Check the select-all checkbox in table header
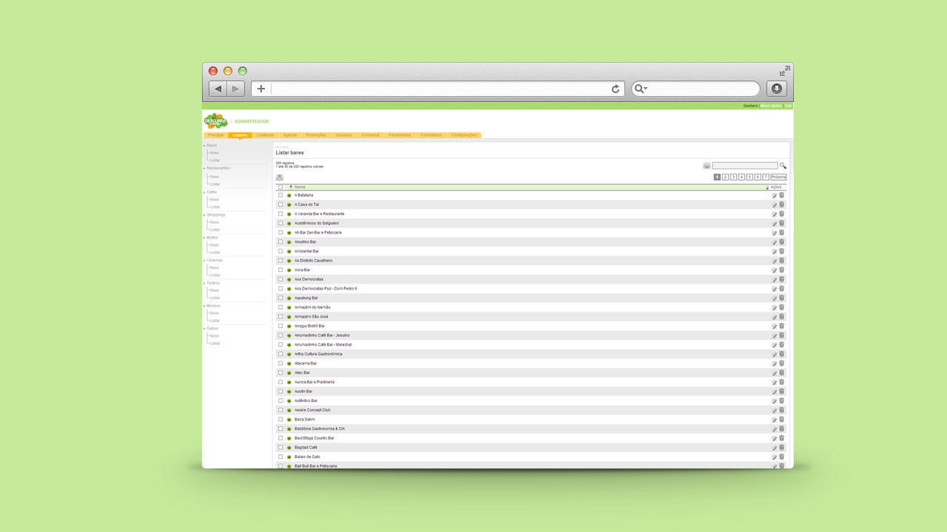The height and width of the screenshot is (532, 947). [x=280, y=187]
